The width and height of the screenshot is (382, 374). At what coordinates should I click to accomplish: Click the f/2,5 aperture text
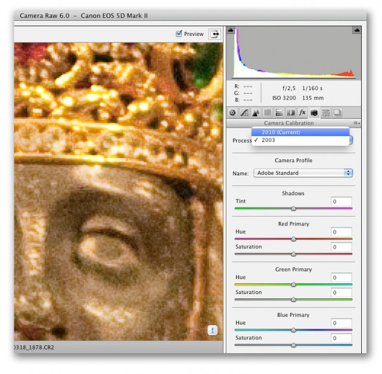[x=289, y=88]
